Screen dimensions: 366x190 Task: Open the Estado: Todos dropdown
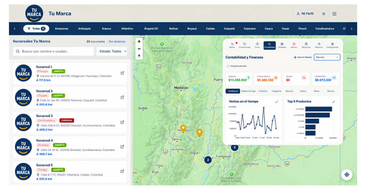coord(112,51)
